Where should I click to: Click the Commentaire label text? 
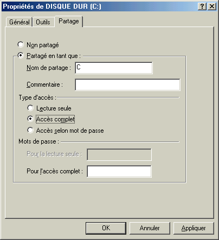click(x=44, y=85)
